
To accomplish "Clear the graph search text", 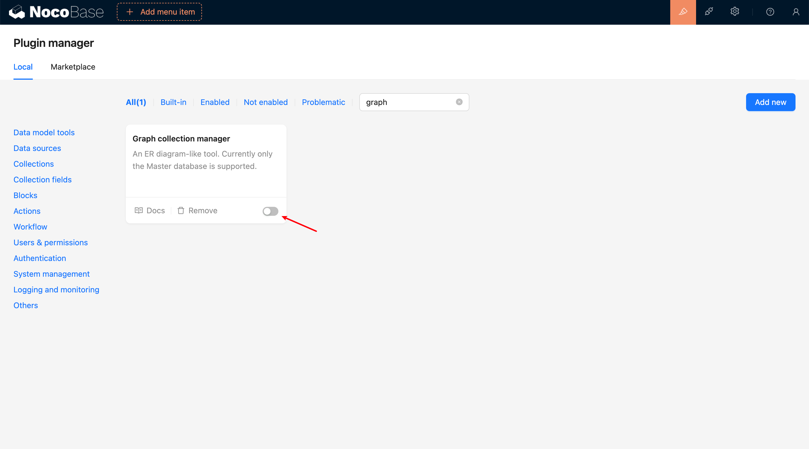I will [459, 102].
